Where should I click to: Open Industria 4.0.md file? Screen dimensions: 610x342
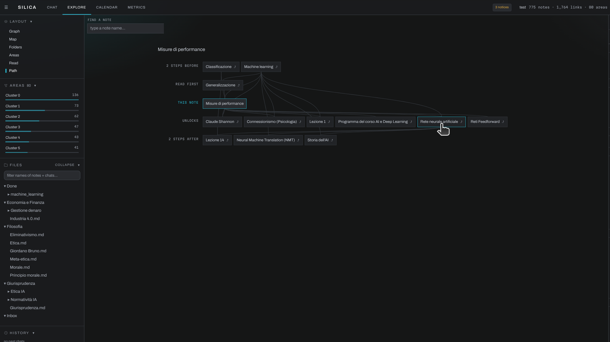[25, 219]
